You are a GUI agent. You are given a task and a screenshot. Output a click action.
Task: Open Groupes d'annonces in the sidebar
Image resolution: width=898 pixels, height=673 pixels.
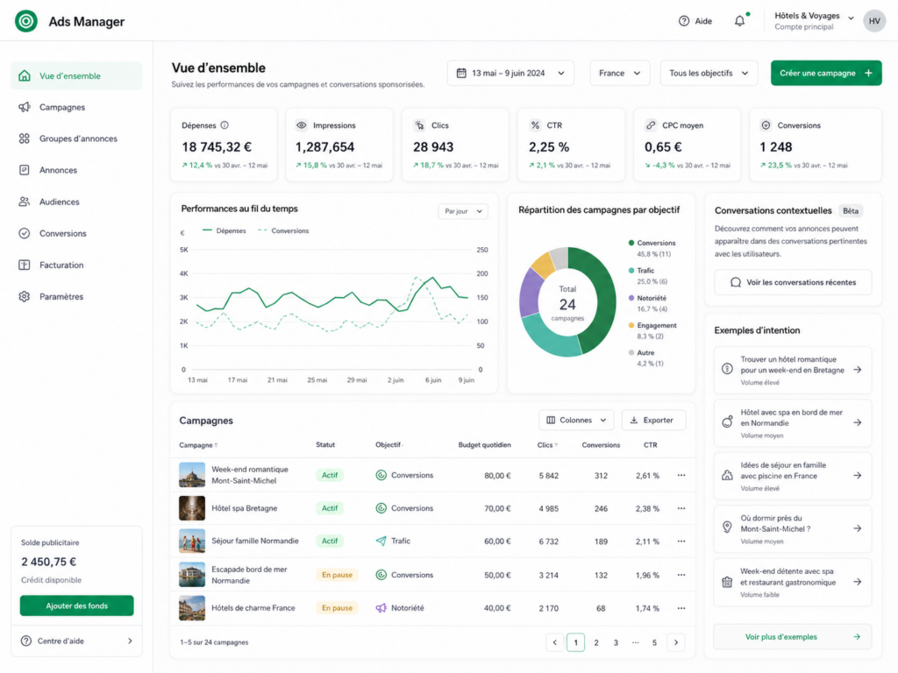tap(77, 138)
